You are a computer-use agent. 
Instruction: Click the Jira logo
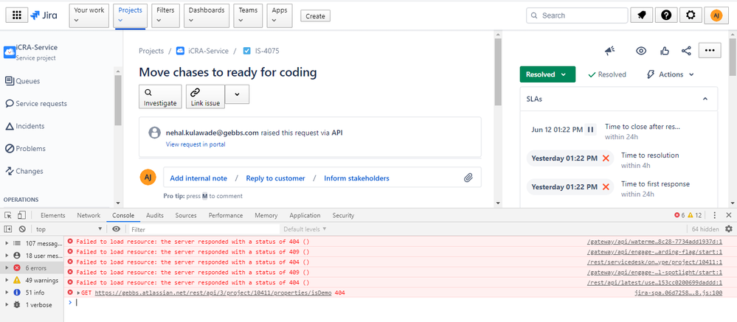44,15
